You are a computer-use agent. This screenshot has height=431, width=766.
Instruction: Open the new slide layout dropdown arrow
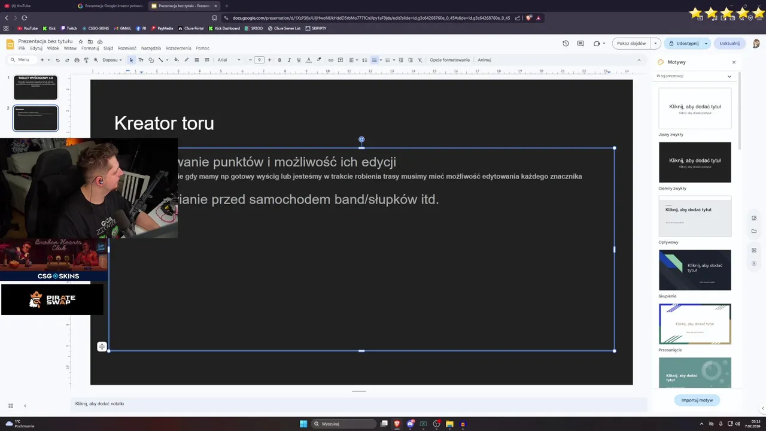48,60
